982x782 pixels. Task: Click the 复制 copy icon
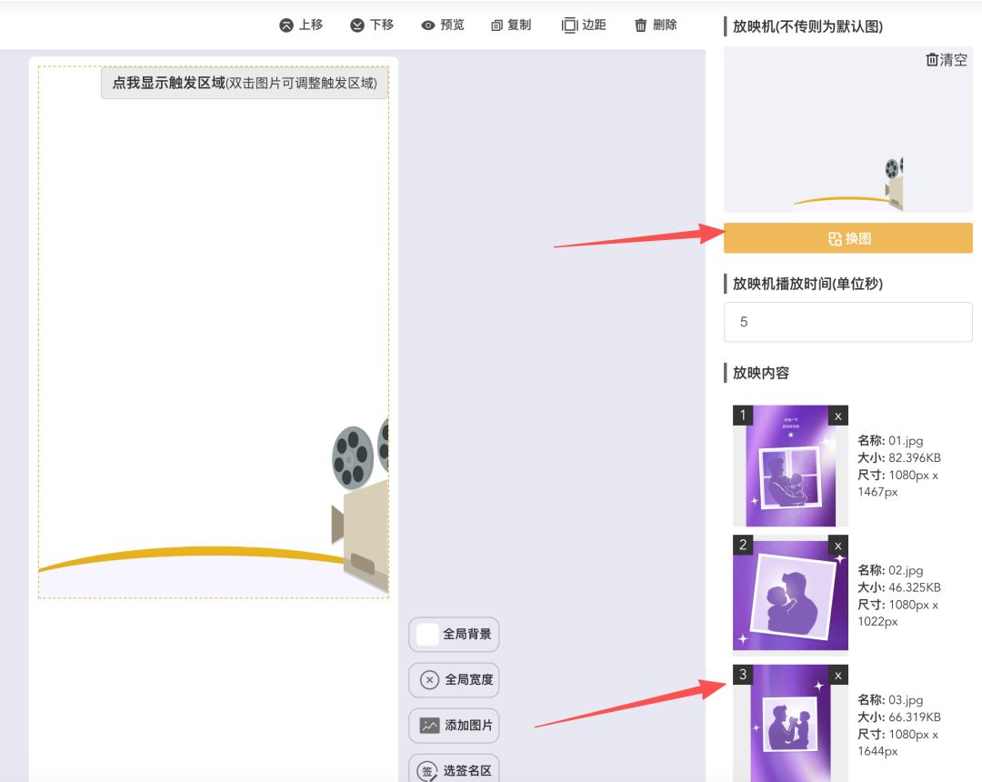tap(496, 25)
